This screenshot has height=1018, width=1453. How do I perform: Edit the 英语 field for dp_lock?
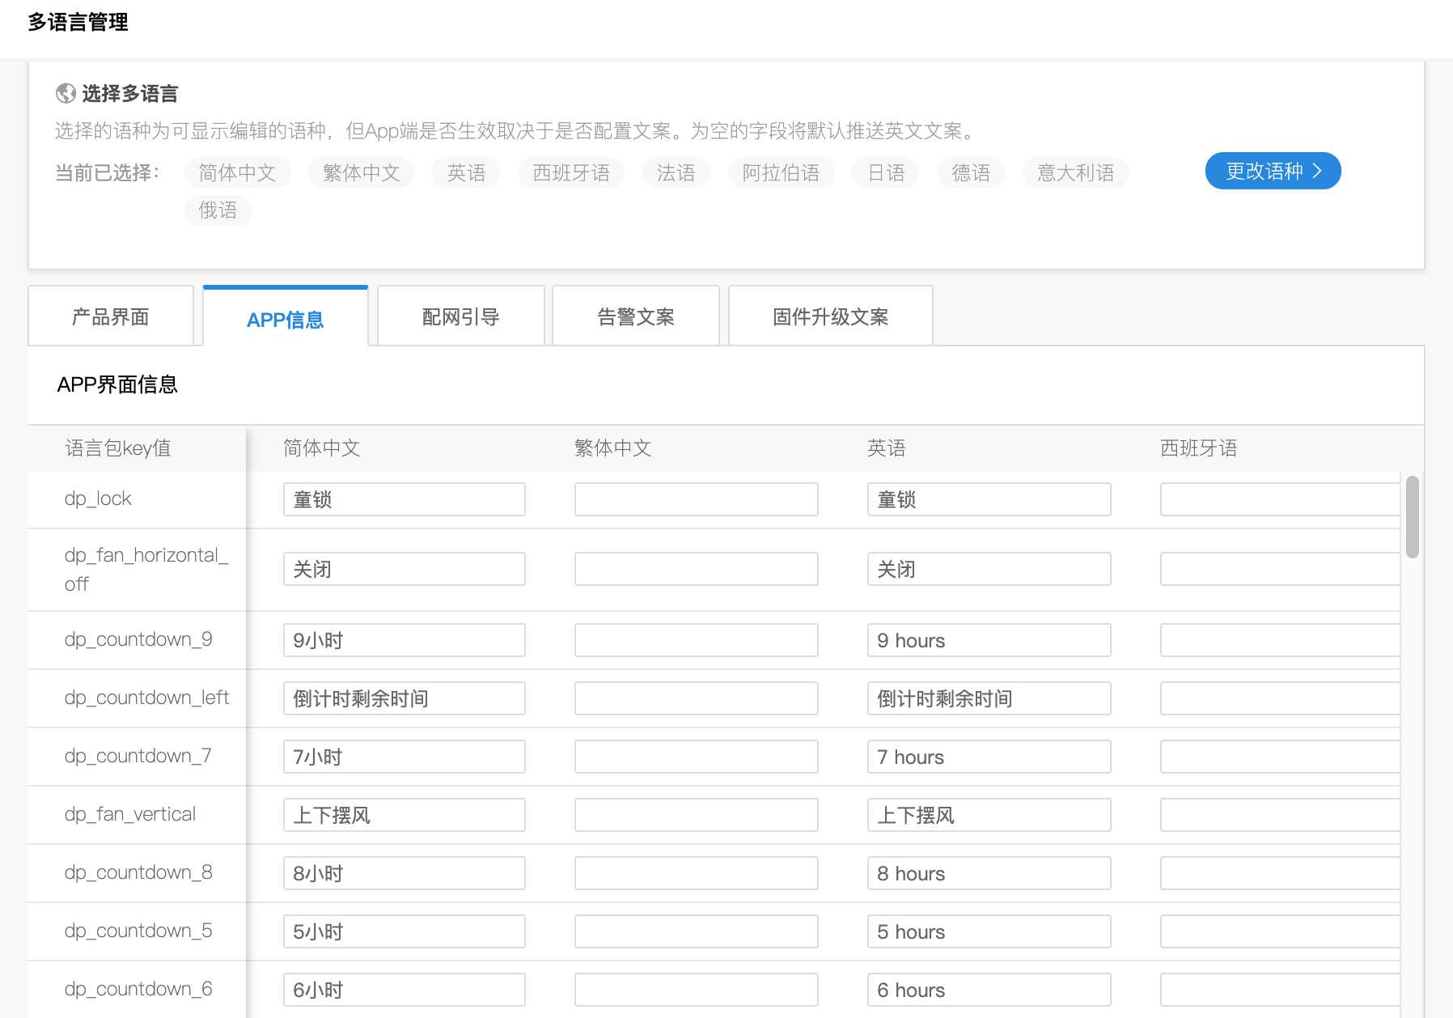coord(989,499)
